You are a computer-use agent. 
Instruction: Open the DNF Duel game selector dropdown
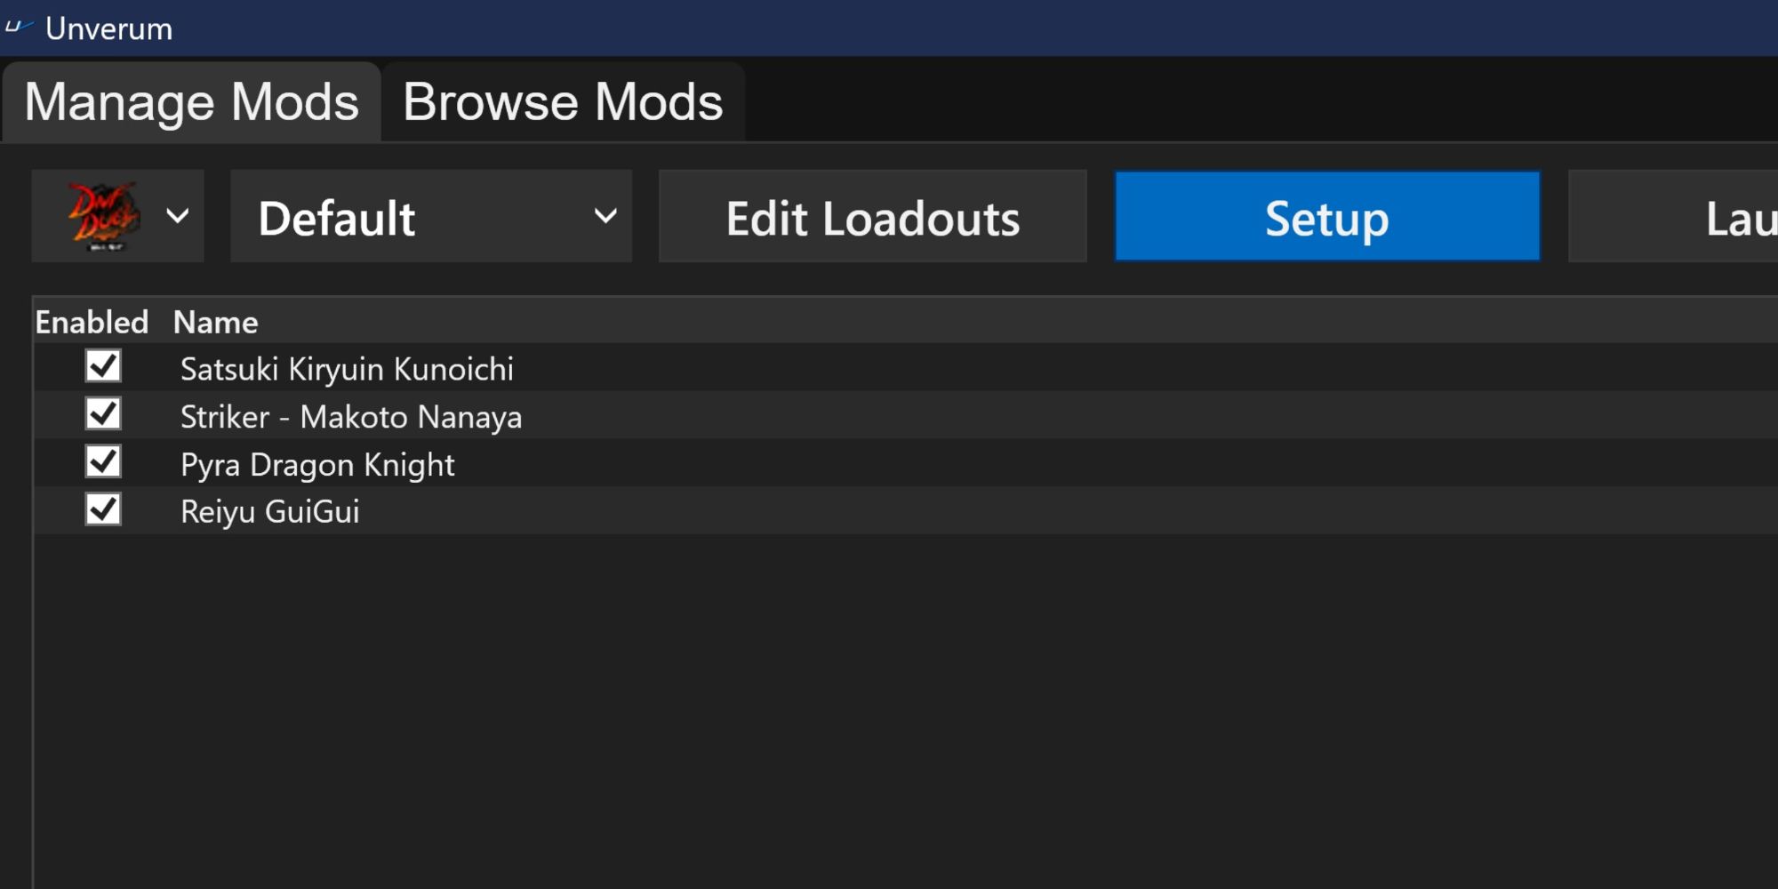point(117,216)
